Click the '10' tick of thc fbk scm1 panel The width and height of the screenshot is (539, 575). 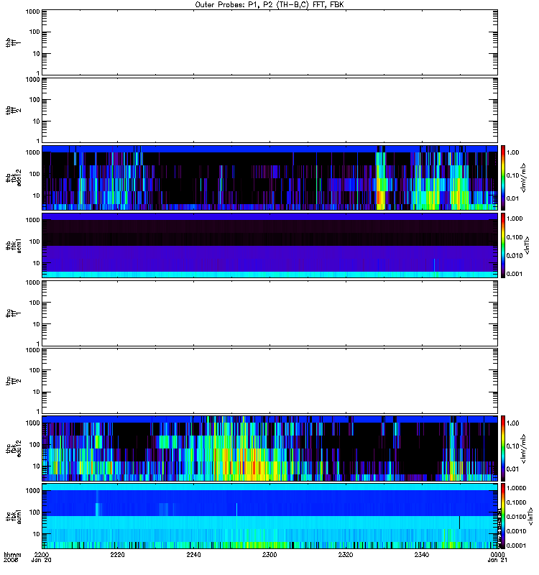click(x=37, y=534)
